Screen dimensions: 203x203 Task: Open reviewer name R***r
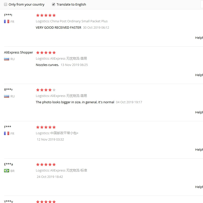click(x=8, y=90)
